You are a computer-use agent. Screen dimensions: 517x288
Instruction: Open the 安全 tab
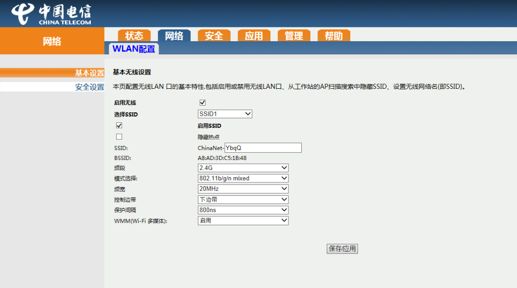pos(214,36)
